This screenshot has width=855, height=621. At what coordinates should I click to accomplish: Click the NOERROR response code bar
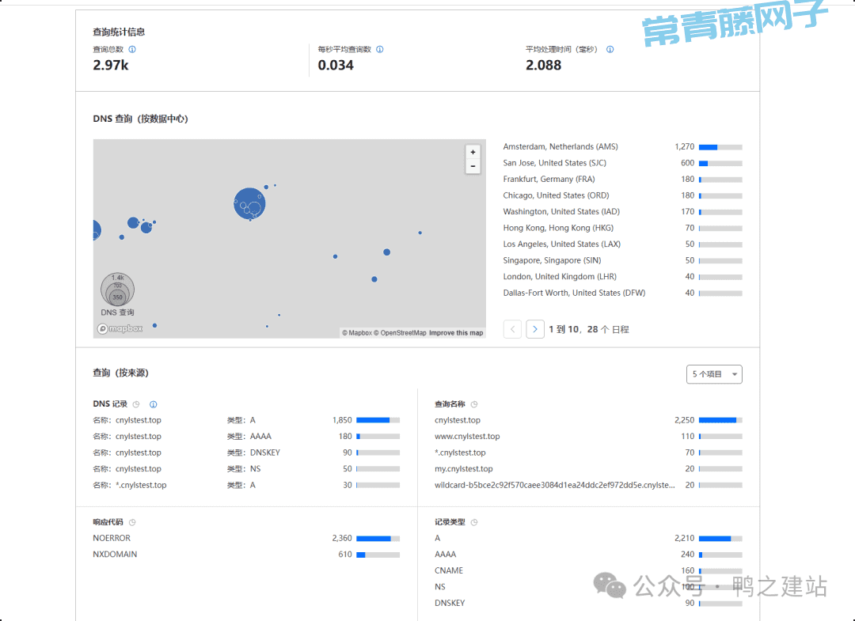[378, 539]
